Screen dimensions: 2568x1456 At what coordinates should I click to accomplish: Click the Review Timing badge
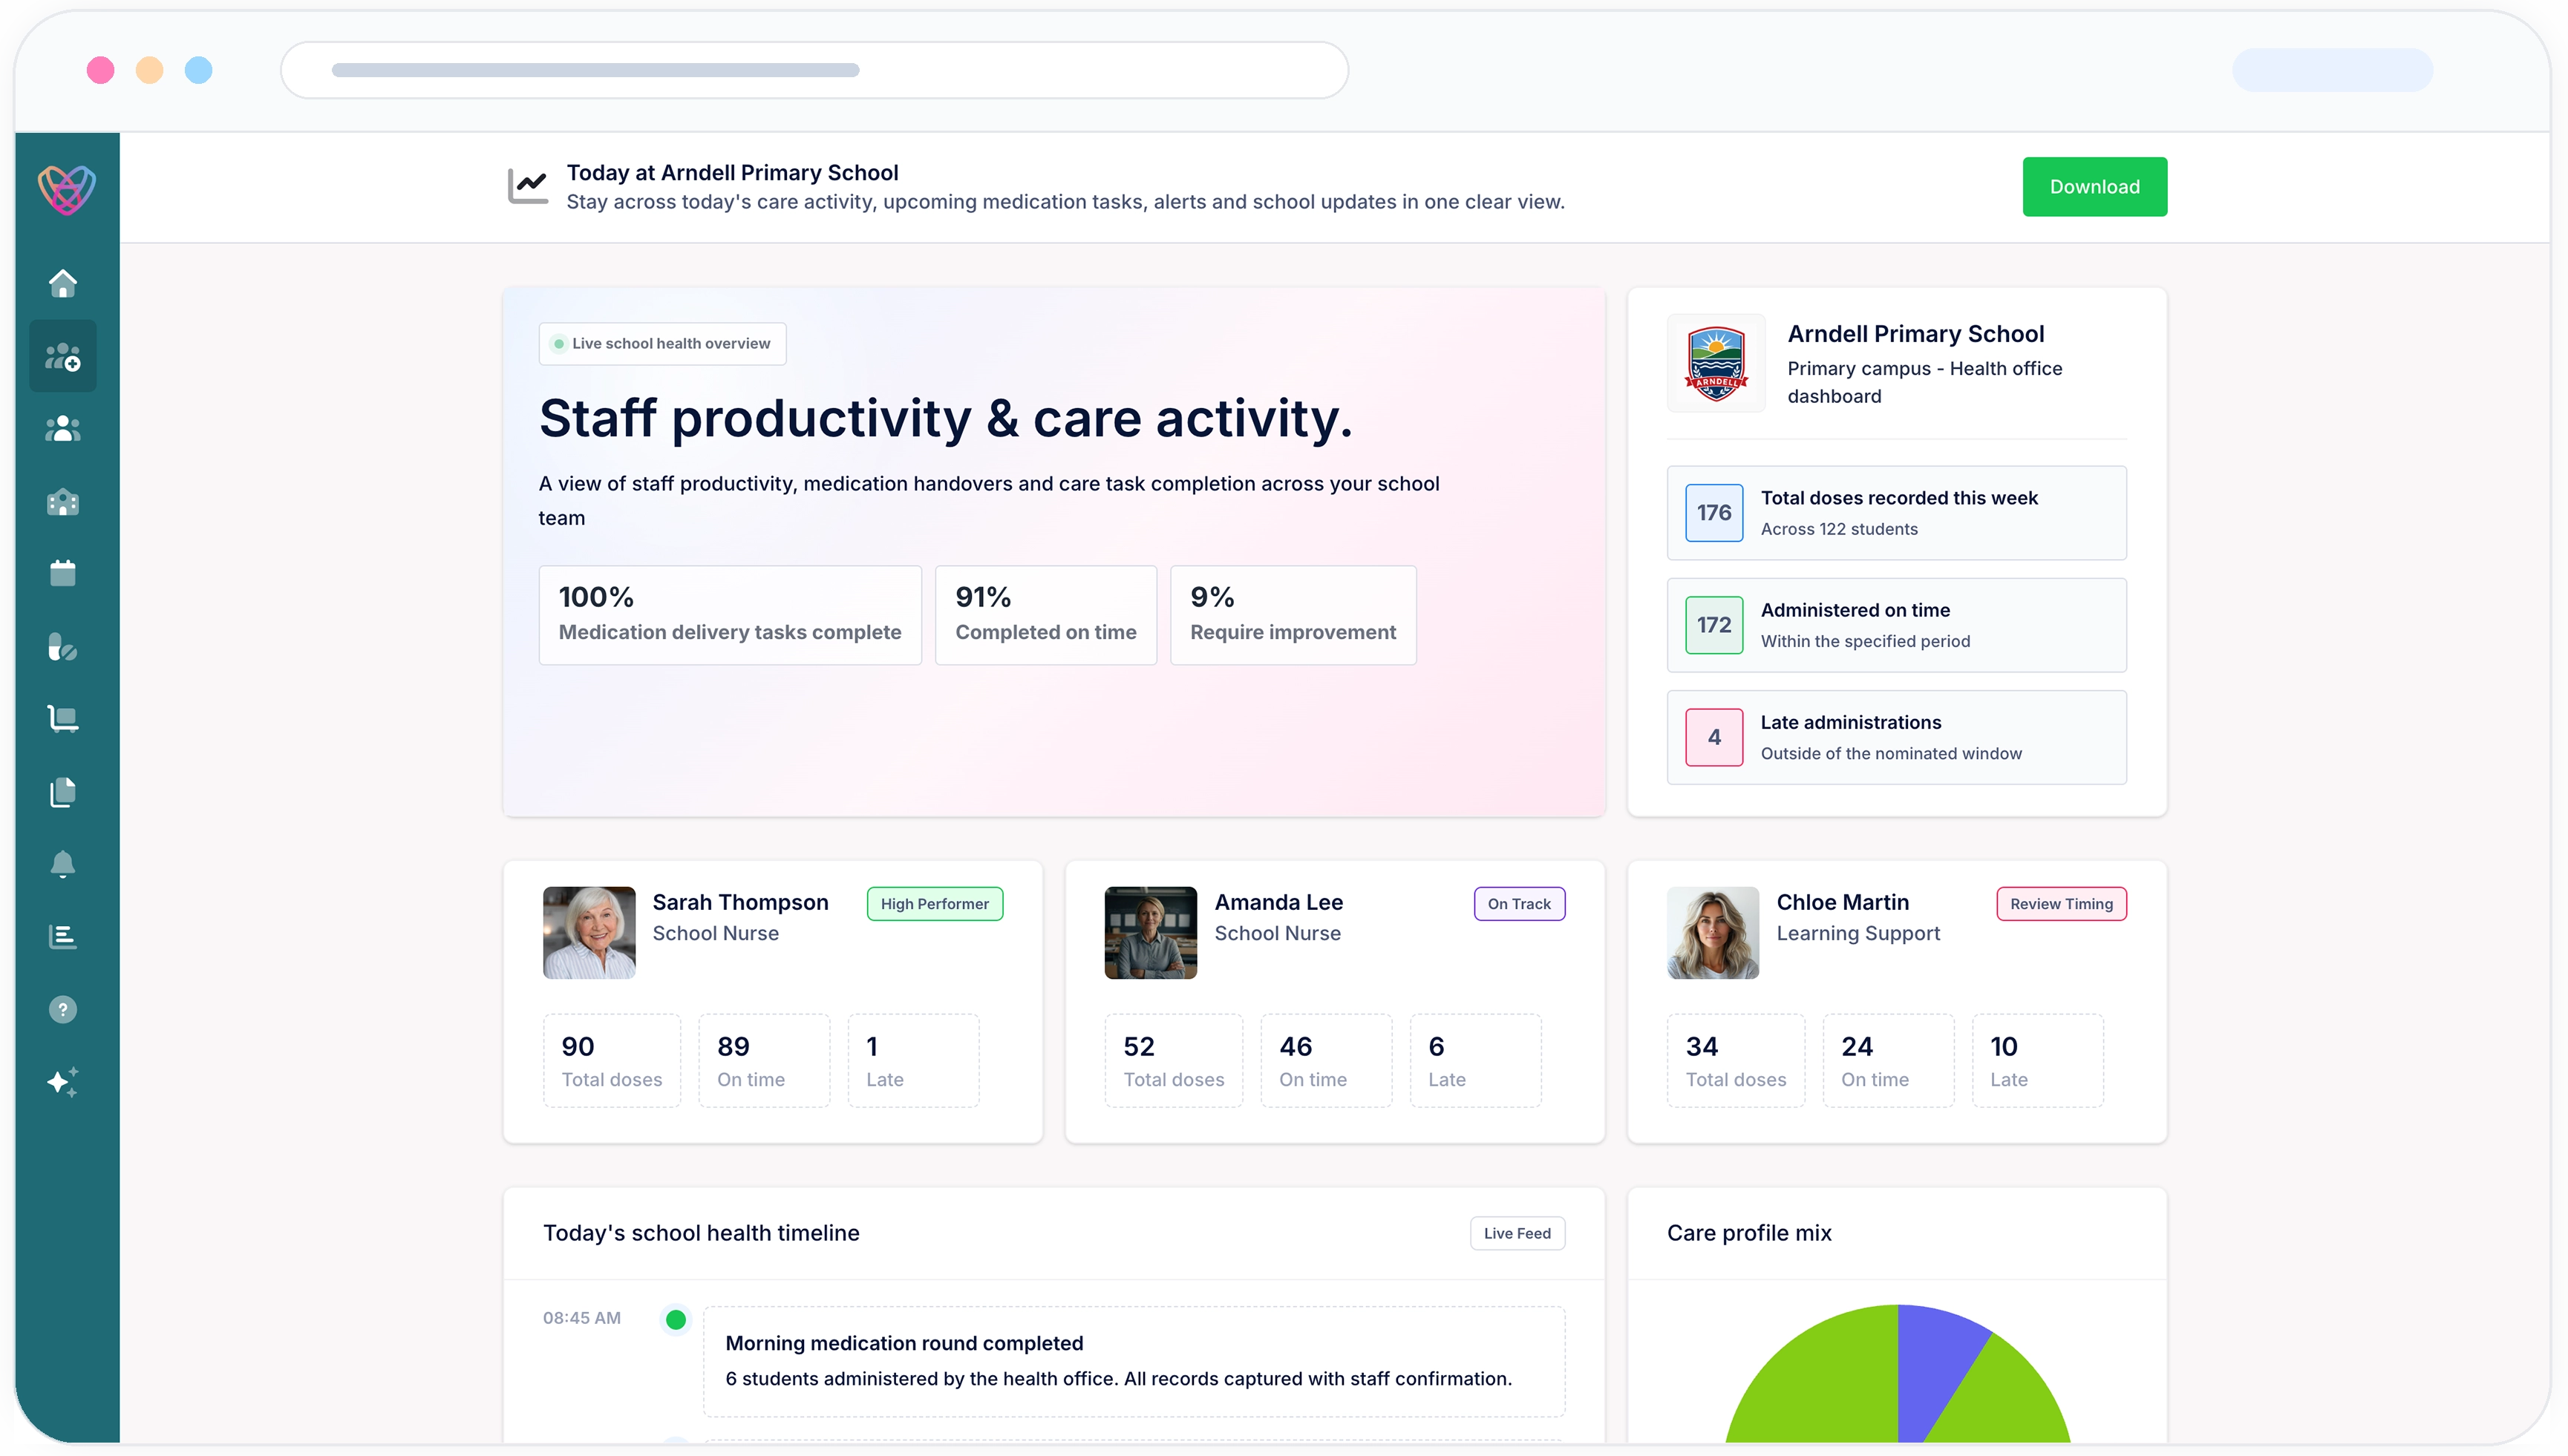pyautogui.click(x=2062, y=904)
